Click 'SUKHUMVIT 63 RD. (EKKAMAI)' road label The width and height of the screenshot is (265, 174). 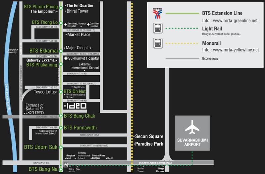point(82,54)
